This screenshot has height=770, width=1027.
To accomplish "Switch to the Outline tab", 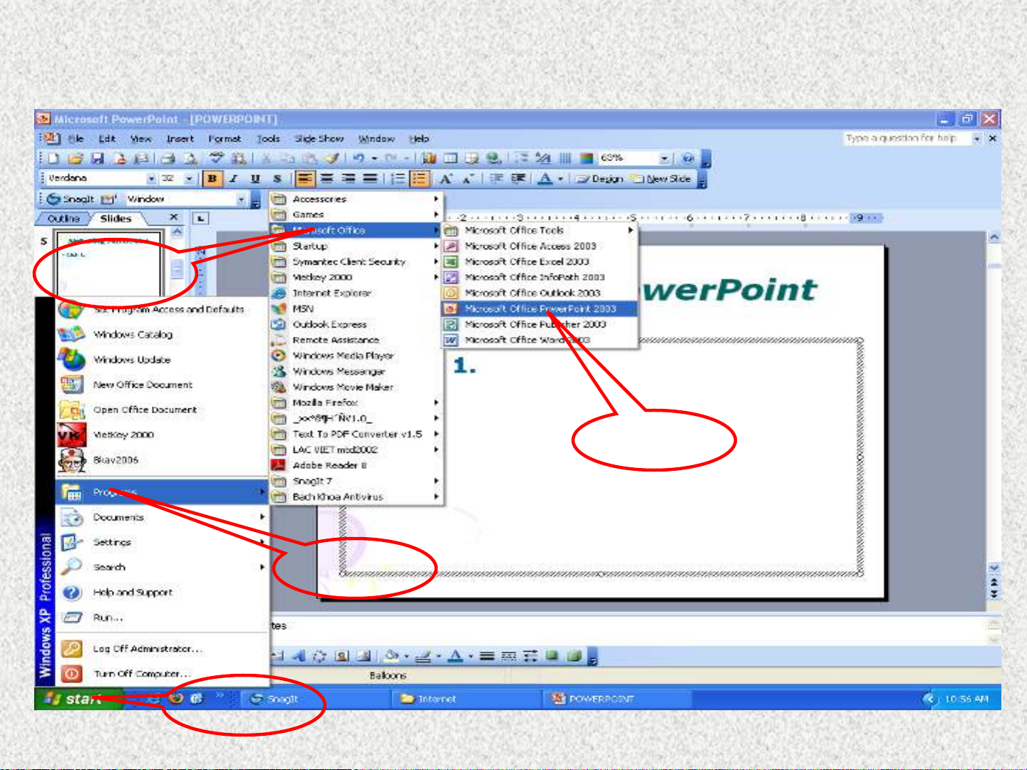I will 63,219.
